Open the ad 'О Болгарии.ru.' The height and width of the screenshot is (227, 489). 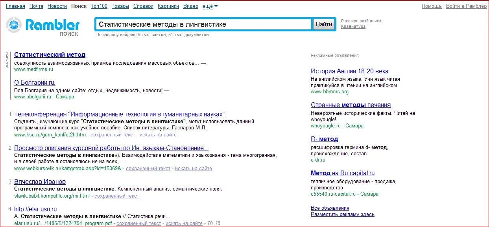coord(35,82)
